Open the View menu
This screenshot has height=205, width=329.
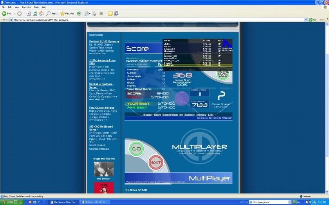tap(17, 7)
